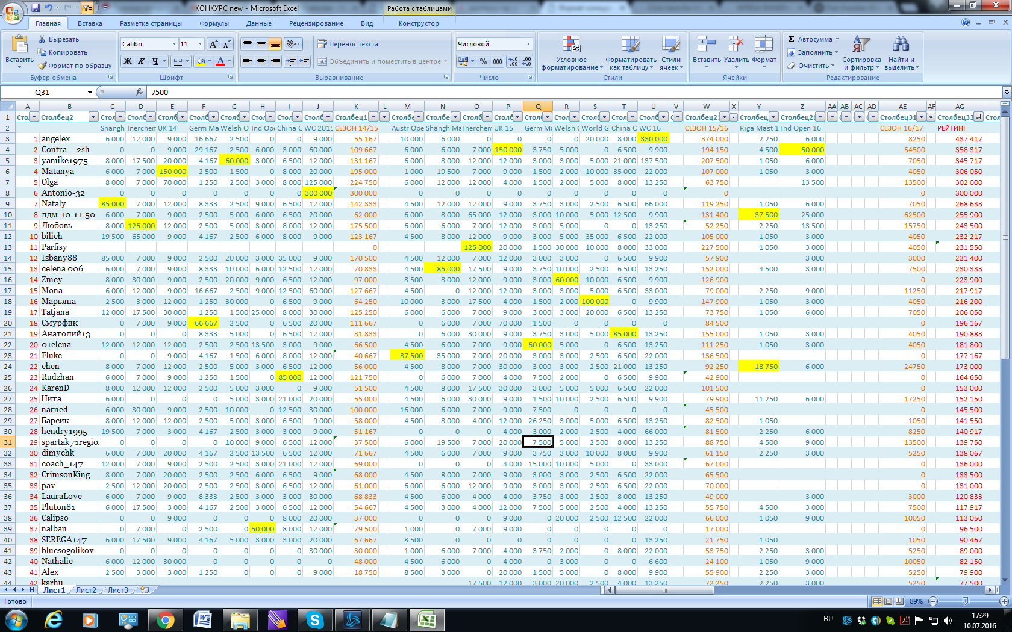The width and height of the screenshot is (1012, 632).
Task: Switch to the Формулы ribbon tab
Action: [214, 23]
